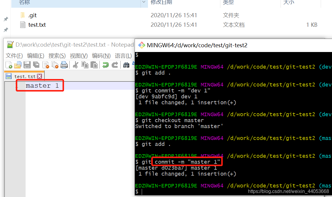This screenshot has width=332, height=197.
Task: Click the Save floppy disk toolbar icon
Action: pyautogui.click(x=27, y=65)
